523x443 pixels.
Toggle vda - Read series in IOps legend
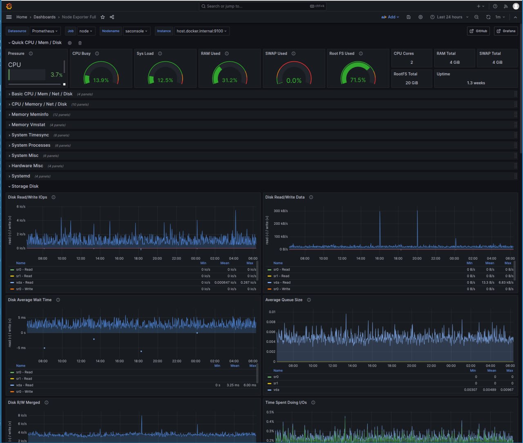coord(25,282)
